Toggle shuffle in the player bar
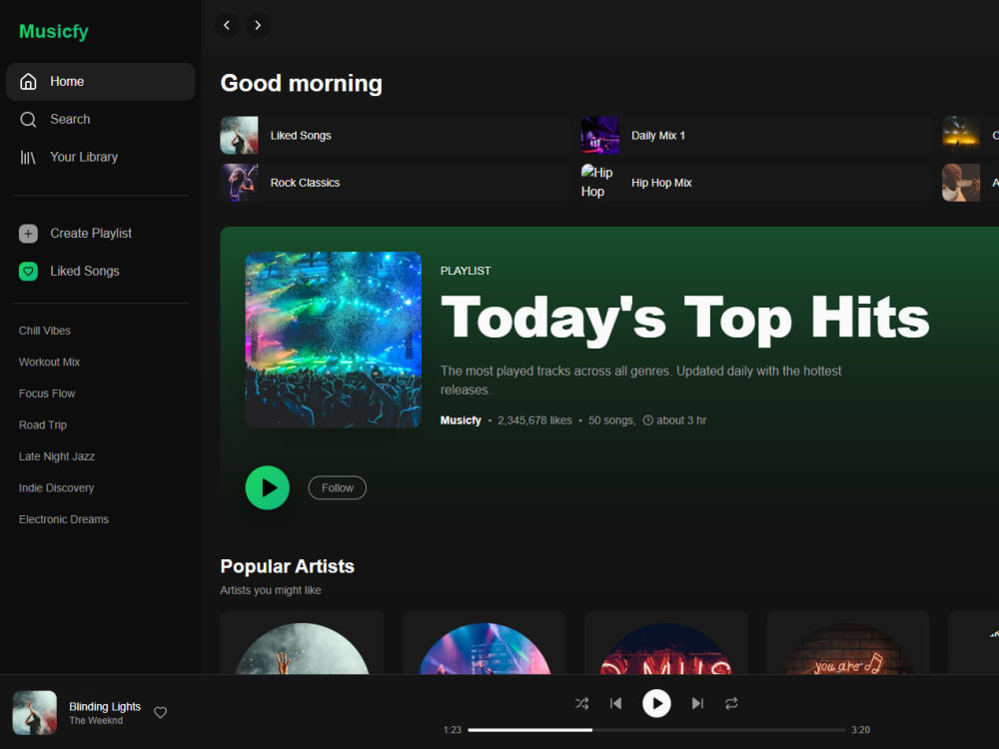The image size is (999, 749). click(x=581, y=704)
